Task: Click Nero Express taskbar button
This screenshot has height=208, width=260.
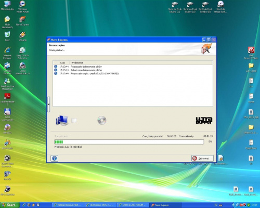Action: pyautogui.click(x=165, y=205)
